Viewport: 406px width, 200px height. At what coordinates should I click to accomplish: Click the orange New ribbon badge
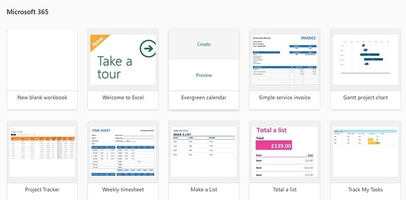(x=98, y=41)
